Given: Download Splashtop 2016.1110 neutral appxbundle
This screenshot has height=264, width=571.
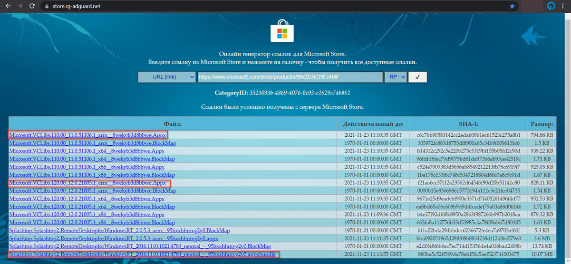Looking at the screenshot, I should [142, 255].
